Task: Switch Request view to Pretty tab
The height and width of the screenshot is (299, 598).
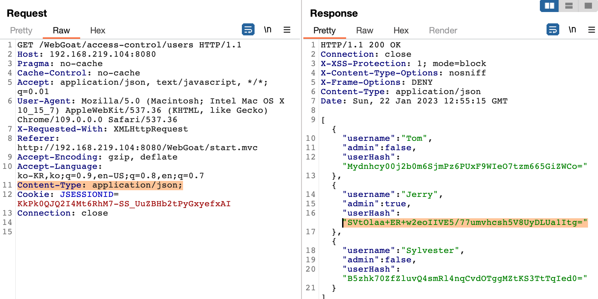Action: [21, 30]
